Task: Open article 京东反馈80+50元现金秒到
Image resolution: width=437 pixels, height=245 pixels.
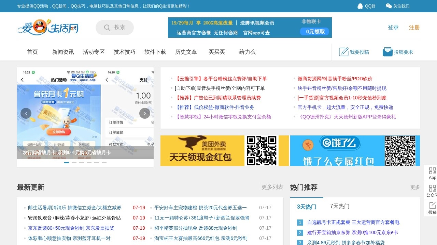Action: (x=71, y=228)
